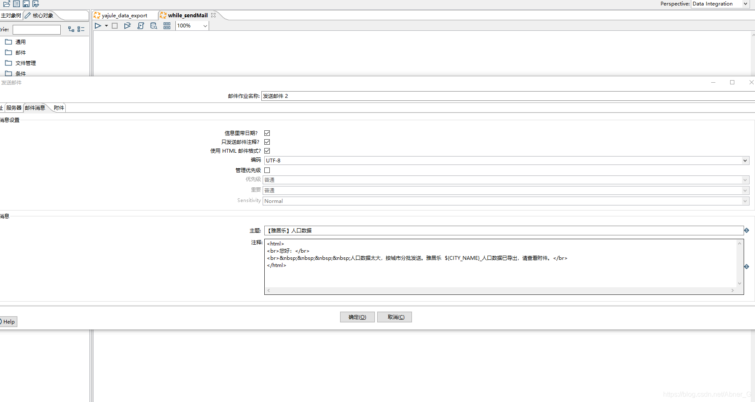The width and height of the screenshot is (755, 402).
Task: Click the 邮件 folder icon
Action: [8, 52]
